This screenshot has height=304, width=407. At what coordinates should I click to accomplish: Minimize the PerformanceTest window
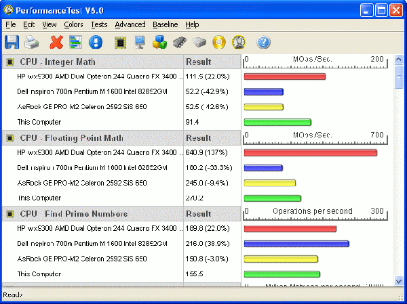pos(366,11)
